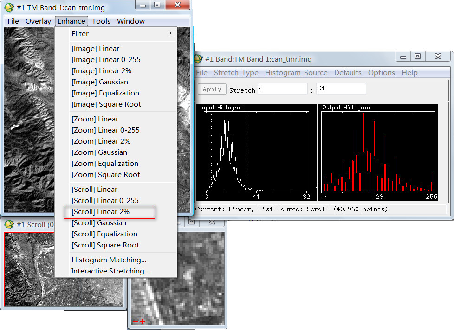Apply [Zoom] Square Root

[106, 175]
